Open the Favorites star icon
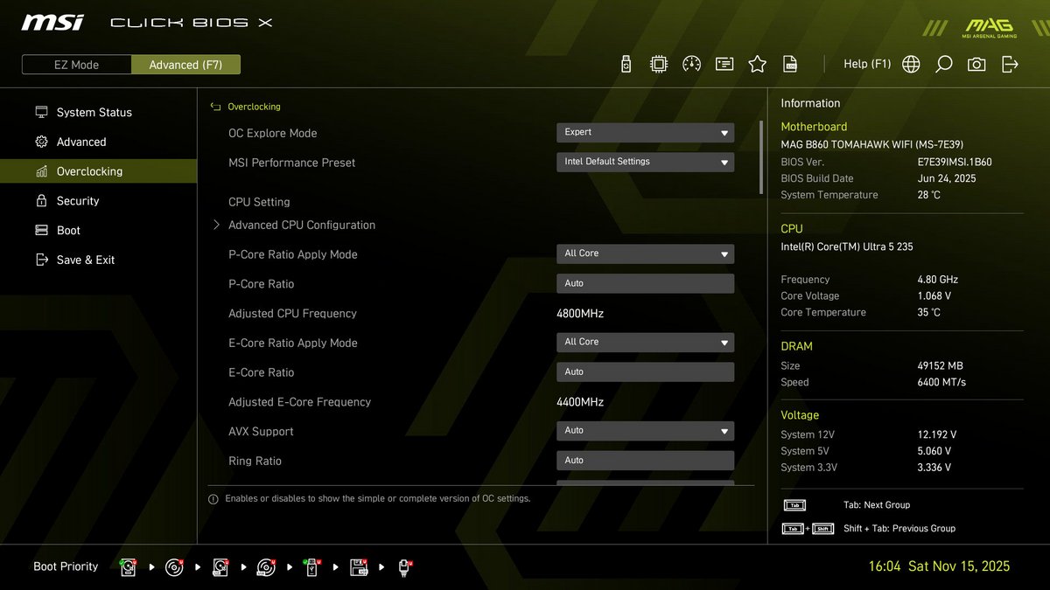The height and width of the screenshot is (590, 1050). [x=757, y=63]
